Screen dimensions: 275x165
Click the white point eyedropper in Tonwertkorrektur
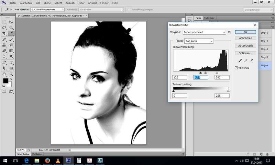(x=251, y=61)
